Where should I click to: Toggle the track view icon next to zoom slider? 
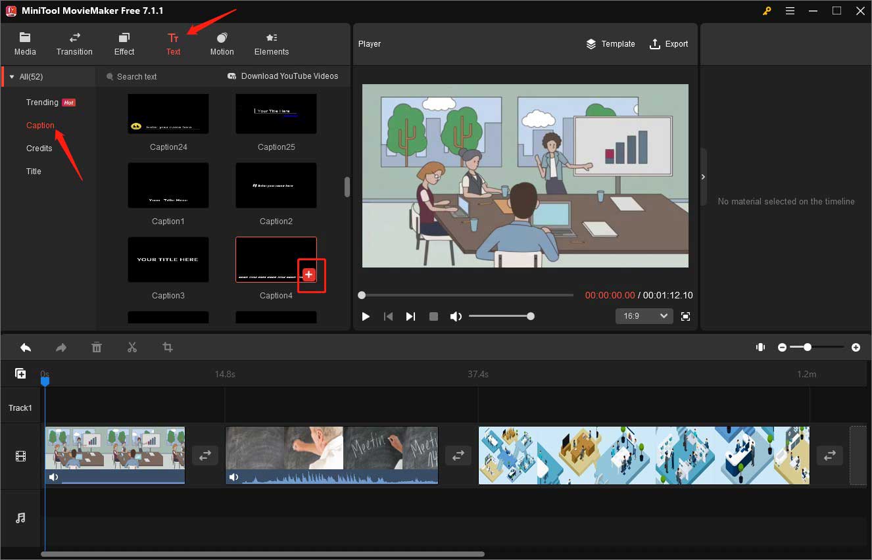coord(760,346)
